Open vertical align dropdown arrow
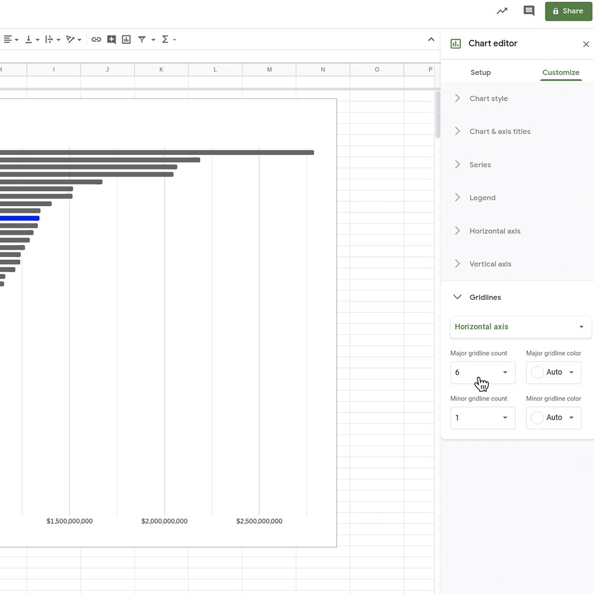594x594 pixels. (x=37, y=40)
